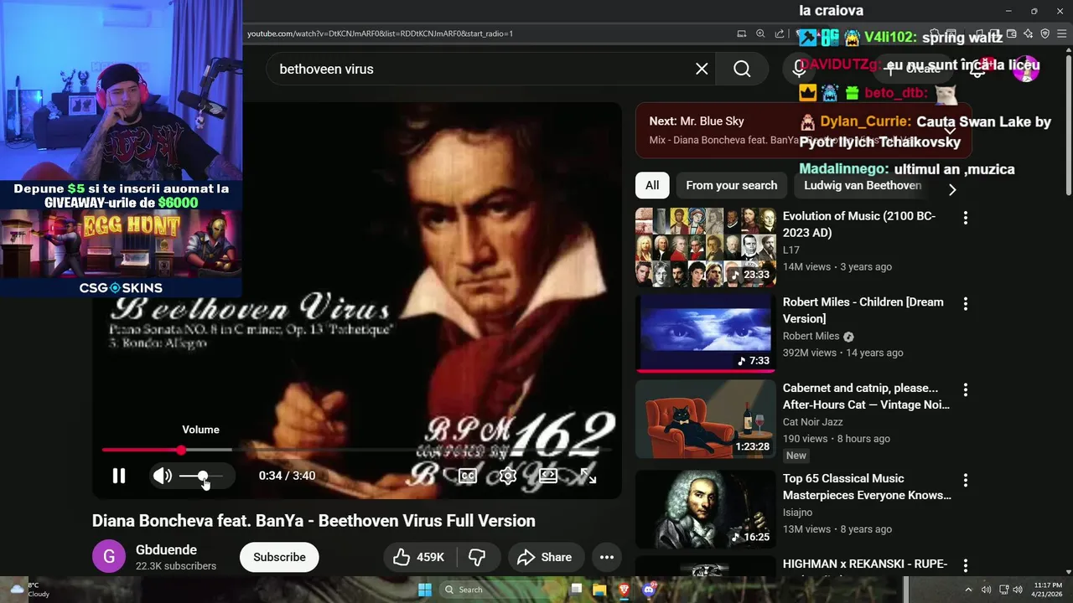Viewport: 1073px width, 603px height.
Task: Open options menu for 'Evolution of Music'
Action: pos(966,218)
